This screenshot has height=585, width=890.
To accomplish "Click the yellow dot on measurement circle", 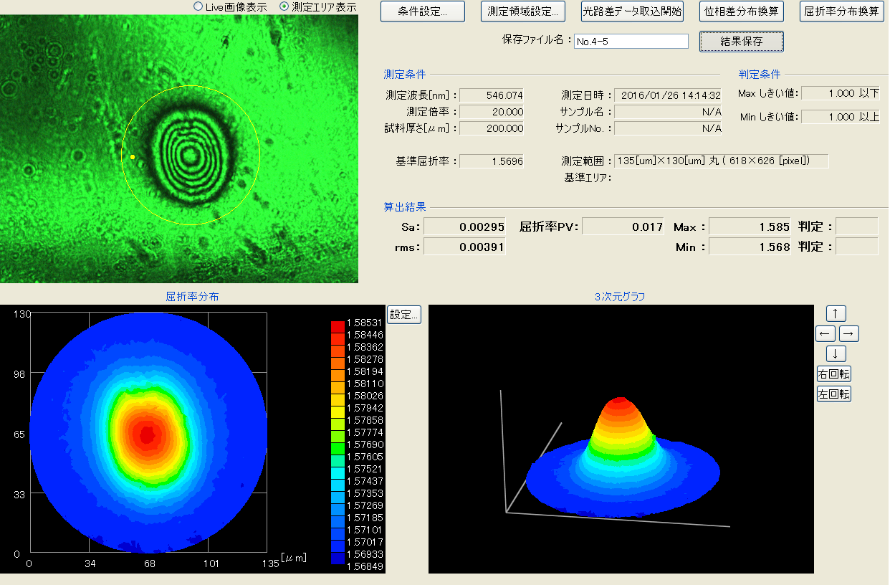I will point(133,156).
